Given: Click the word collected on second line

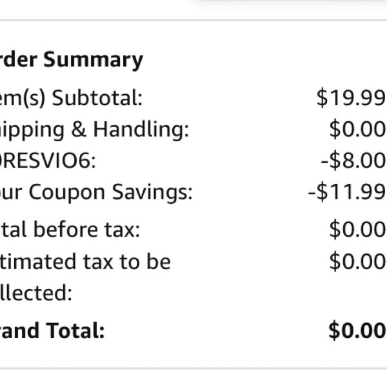Looking at the screenshot, I should click(36, 293).
